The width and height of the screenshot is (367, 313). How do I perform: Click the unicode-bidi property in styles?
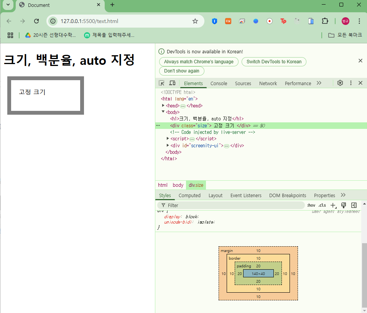point(178,222)
